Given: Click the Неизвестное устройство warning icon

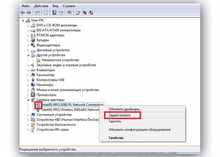Looking at the screenshot, I should click(38, 60).
